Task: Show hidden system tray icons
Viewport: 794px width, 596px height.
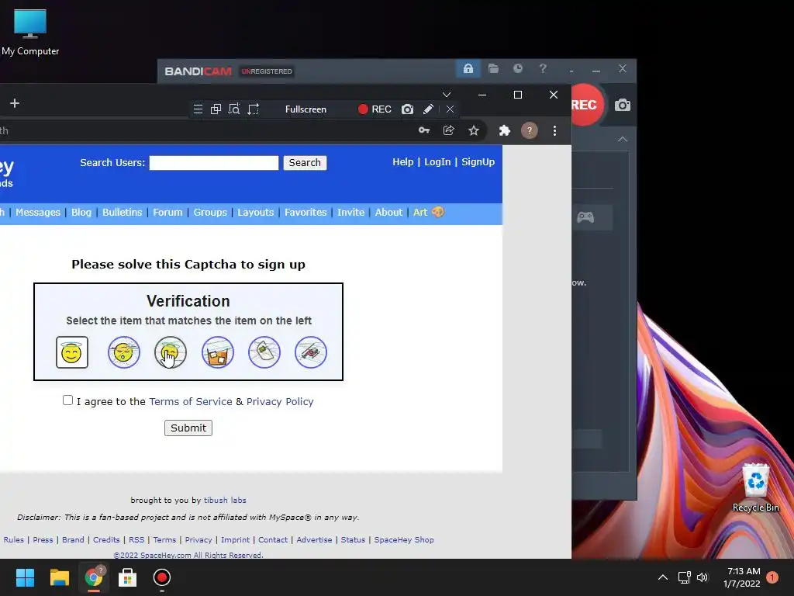Action: pyautogui.click(x=662, y=577)
